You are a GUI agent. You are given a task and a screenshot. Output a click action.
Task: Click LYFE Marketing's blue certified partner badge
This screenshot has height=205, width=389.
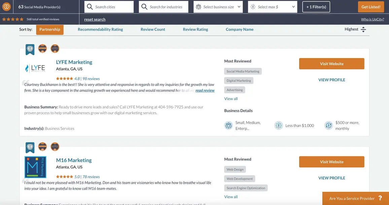(x=30, y=49)
